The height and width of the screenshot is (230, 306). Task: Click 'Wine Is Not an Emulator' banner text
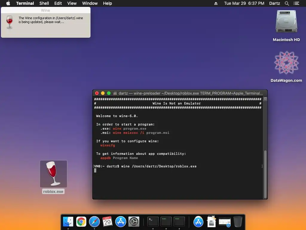click(x=176, y=103)
